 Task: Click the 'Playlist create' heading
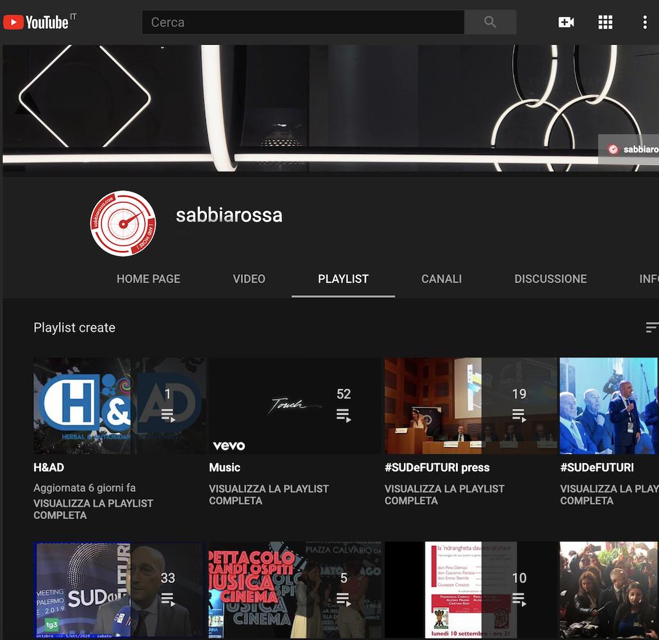74,327
